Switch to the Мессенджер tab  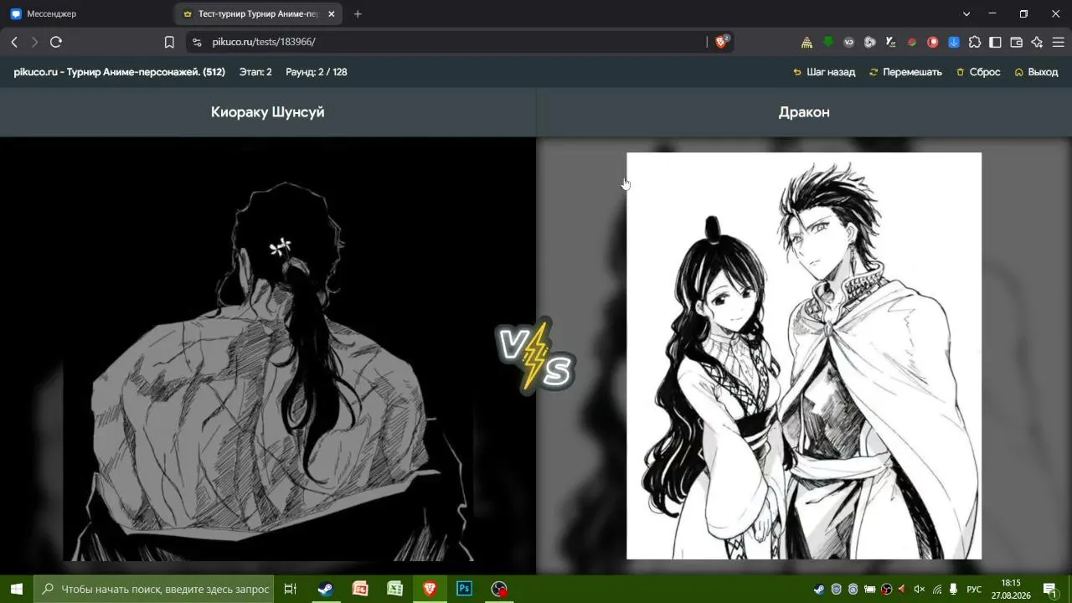click(87, 13)
